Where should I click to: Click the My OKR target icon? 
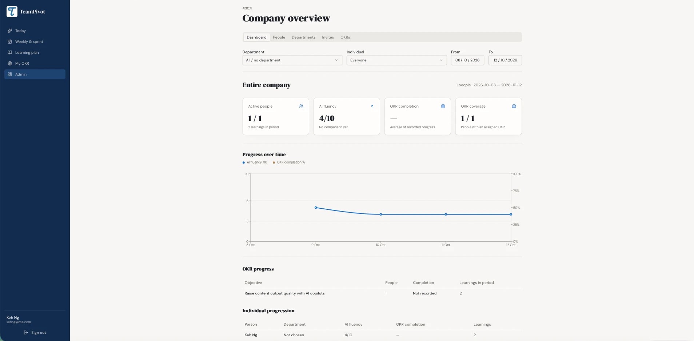[10, 63]
